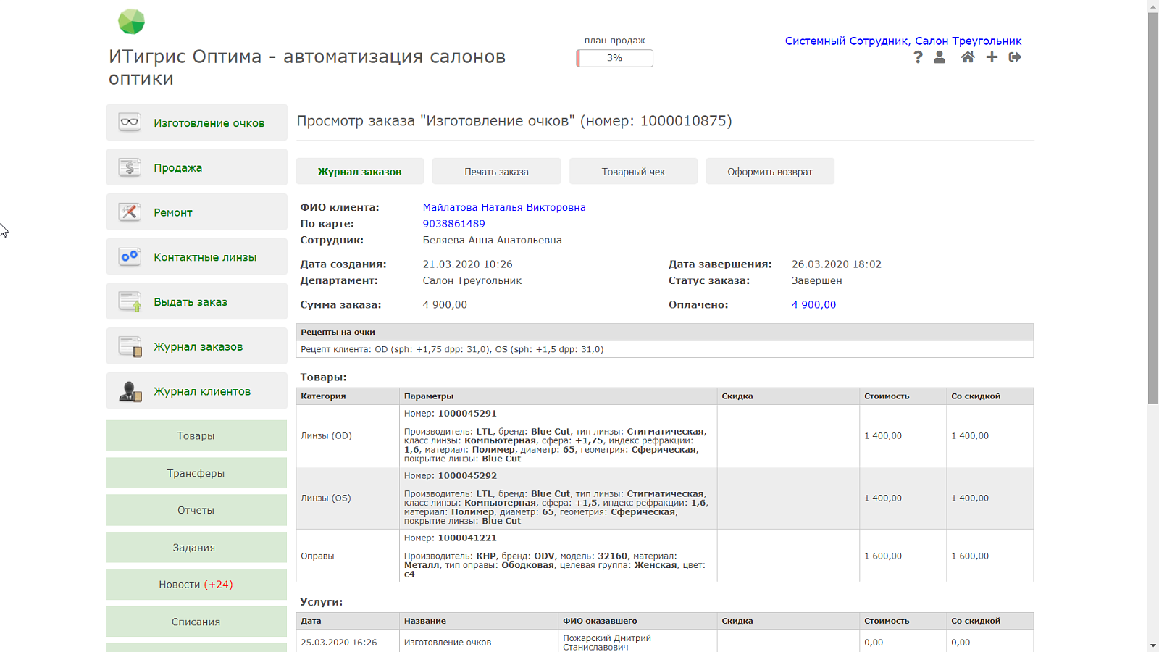Viewport: 1159px width, 652px height.
Task: Click the Задания sidebar button
Action: tap(196, 547)
